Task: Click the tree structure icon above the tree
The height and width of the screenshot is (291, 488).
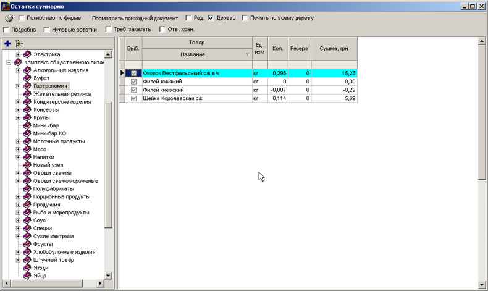Action: pyautogui.click(x=19, y=43)
